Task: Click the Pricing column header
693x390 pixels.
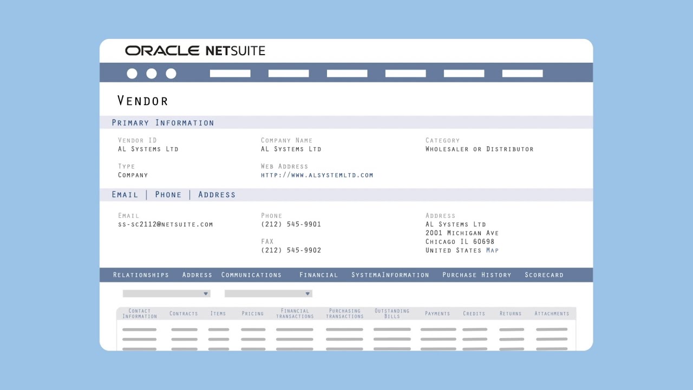Action: coord(253,314)
